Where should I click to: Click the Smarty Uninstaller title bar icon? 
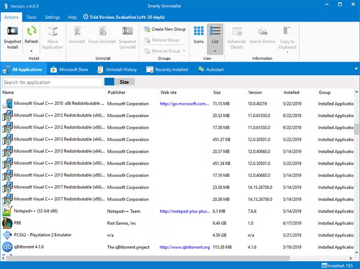6,6
